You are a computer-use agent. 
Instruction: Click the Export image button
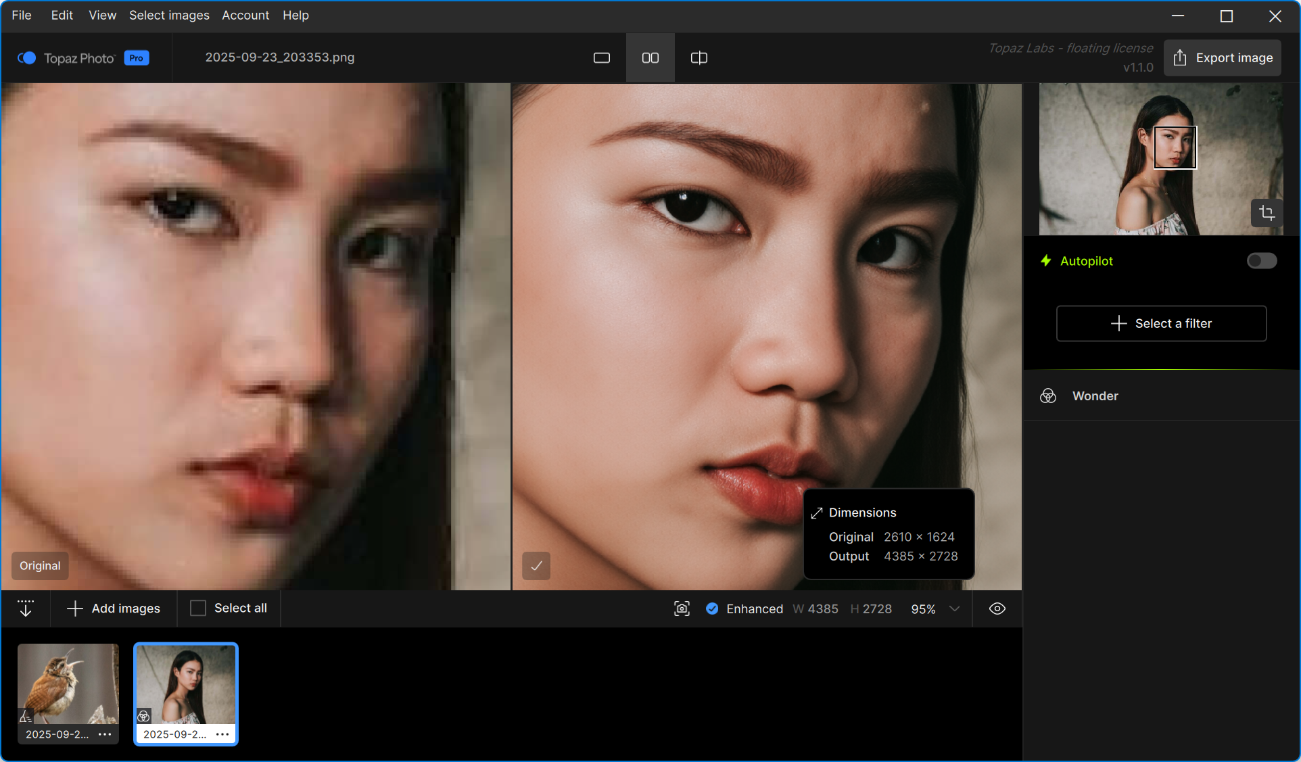(x=1223, y=58)
